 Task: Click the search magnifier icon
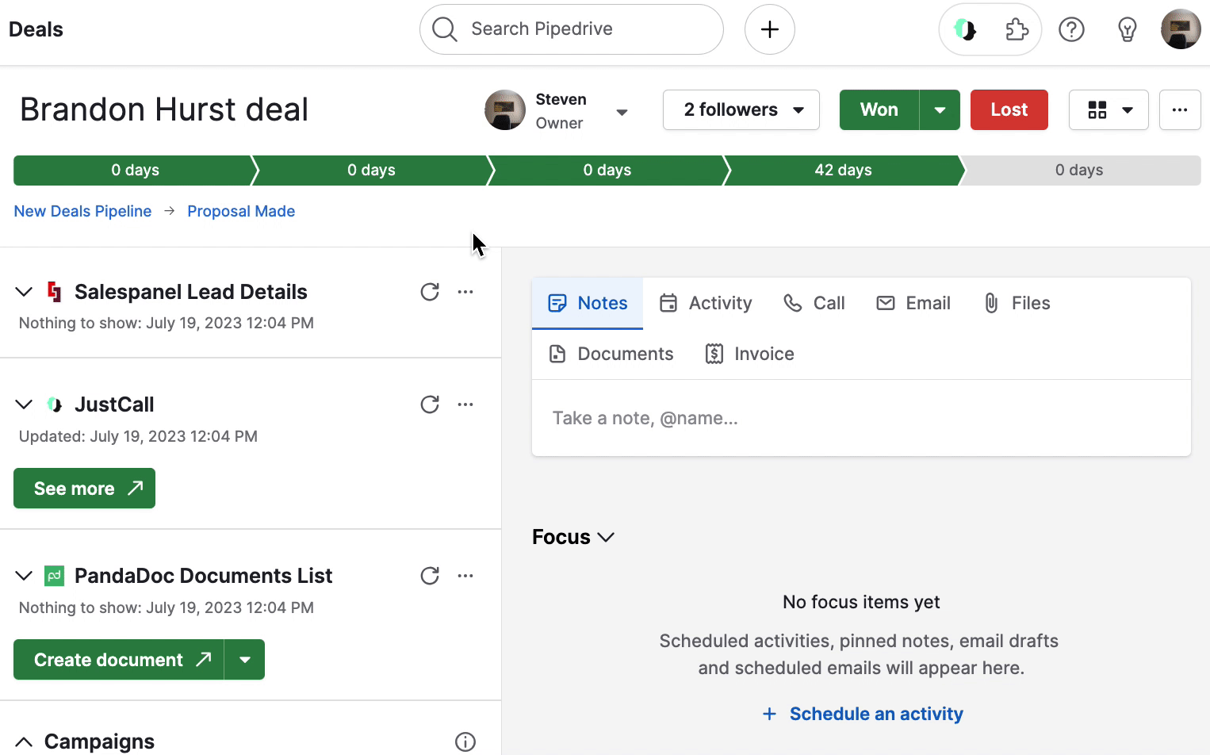click(x=445, y=29)
